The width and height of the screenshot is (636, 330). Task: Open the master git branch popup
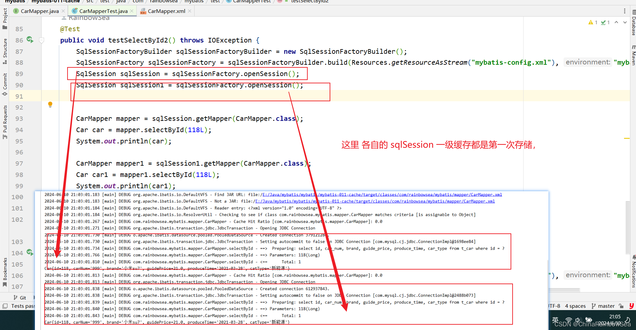click(x=603, y=306)
